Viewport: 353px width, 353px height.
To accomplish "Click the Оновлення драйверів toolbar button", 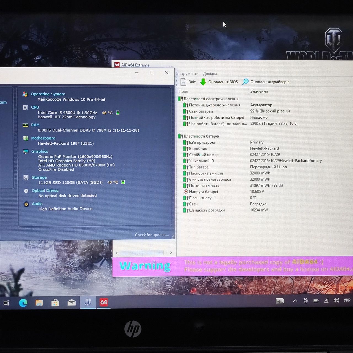I will pos(266,82).
